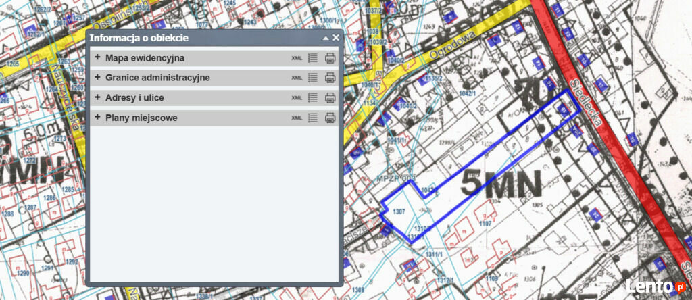Collapse the Informacja o obiekcie panel
The height and width of the screenshot is (300, 692).
(x=326, y=39)
